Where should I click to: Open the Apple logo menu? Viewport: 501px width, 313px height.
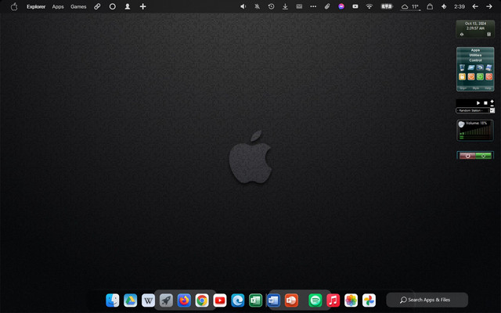(14, 6)
